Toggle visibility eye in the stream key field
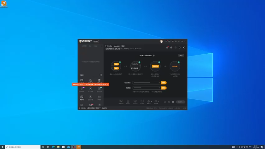Image resolution: width=265 pixels, height=149 pixels. (x=159, y=88)
